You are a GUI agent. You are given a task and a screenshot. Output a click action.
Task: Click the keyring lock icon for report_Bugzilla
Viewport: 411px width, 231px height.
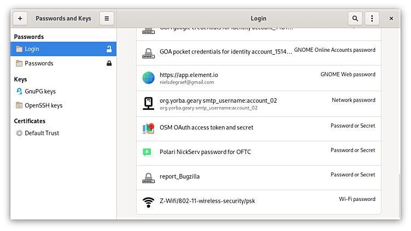point(148,178)
